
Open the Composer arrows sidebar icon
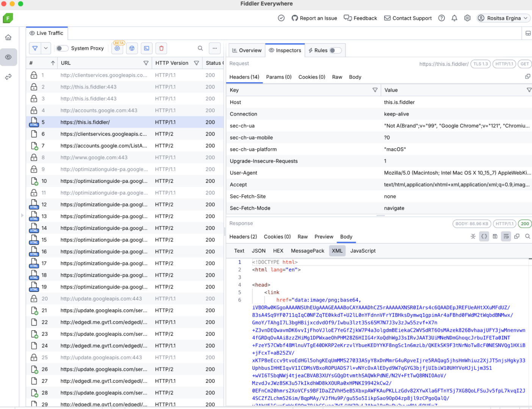[x=8, y=77]
